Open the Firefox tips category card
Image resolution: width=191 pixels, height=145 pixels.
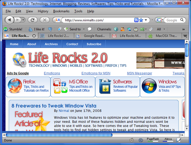pos(28,87)
